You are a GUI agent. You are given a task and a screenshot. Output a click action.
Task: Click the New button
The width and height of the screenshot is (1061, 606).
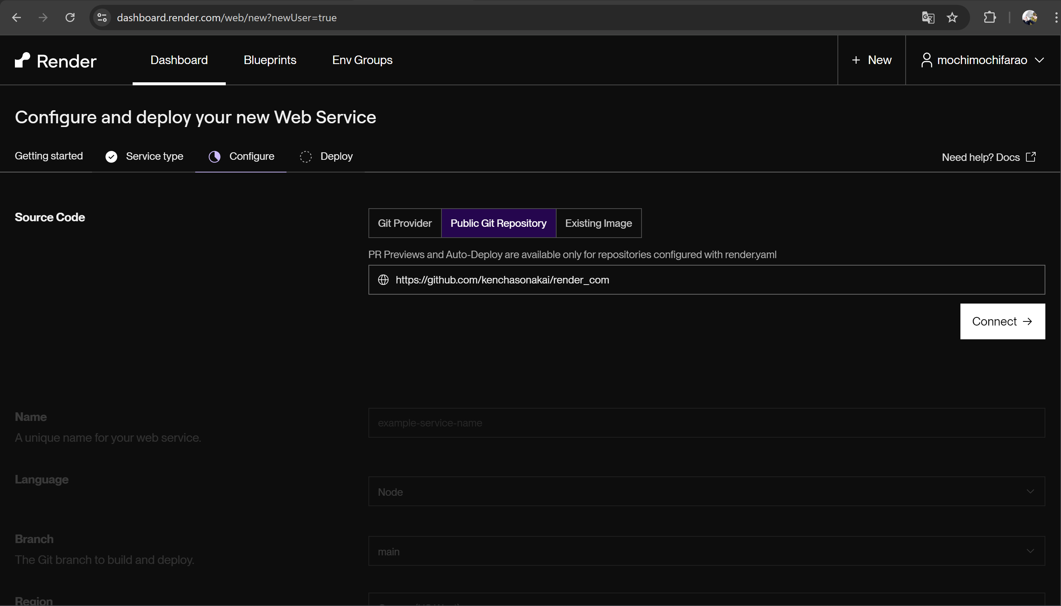(871, 60)
